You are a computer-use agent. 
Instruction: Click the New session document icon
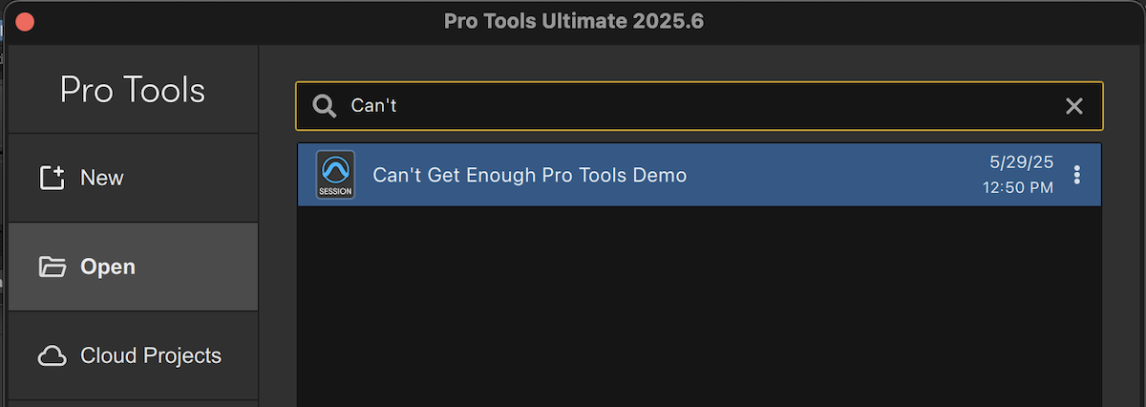coord(52,178)
